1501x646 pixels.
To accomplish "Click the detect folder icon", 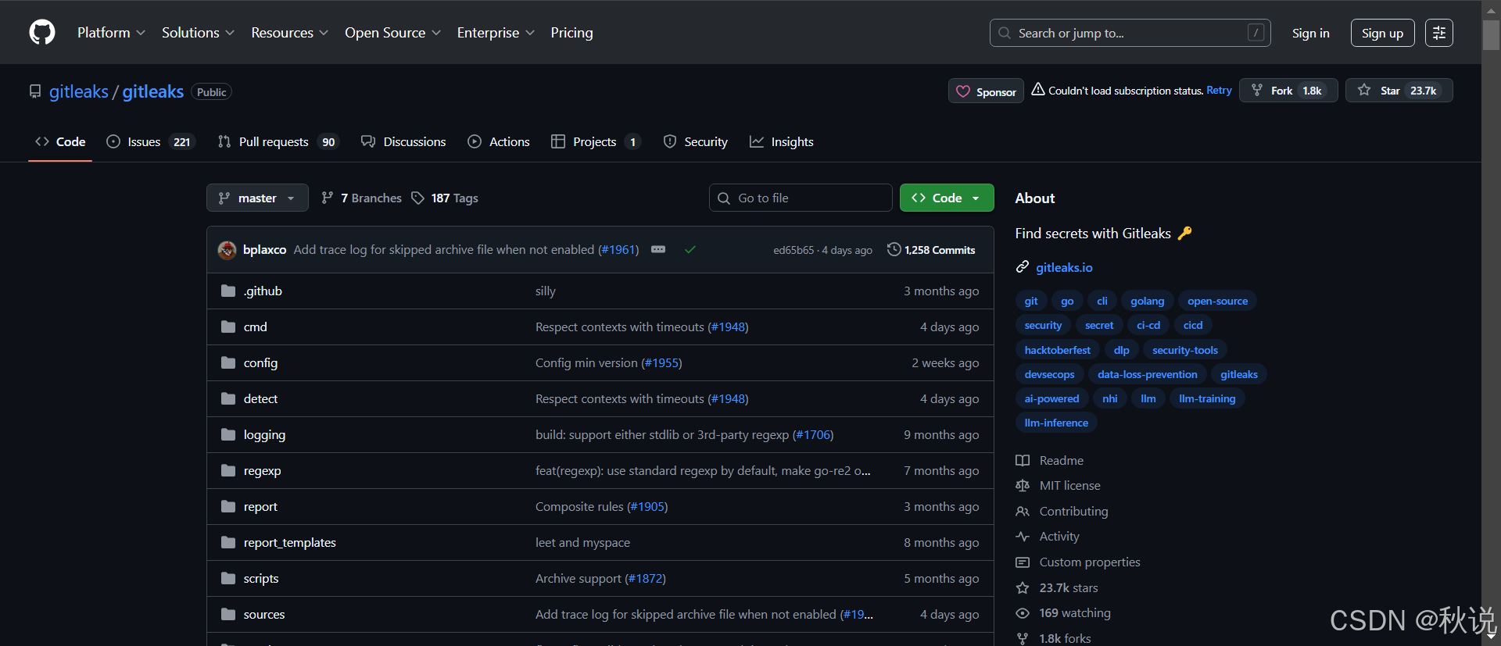I will pyautogui.click(x=228, y=398).
